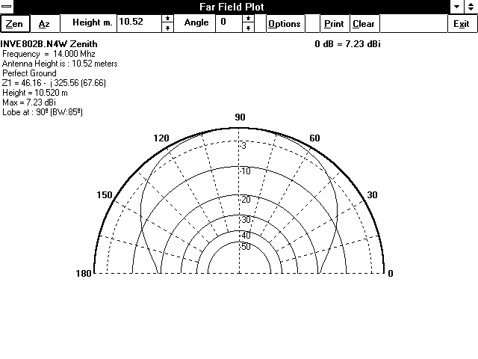The height and width of the screenshot is (359, 478).
Task: Restore window with the up-down arrow icon
Action: click(x=471, y=7)
